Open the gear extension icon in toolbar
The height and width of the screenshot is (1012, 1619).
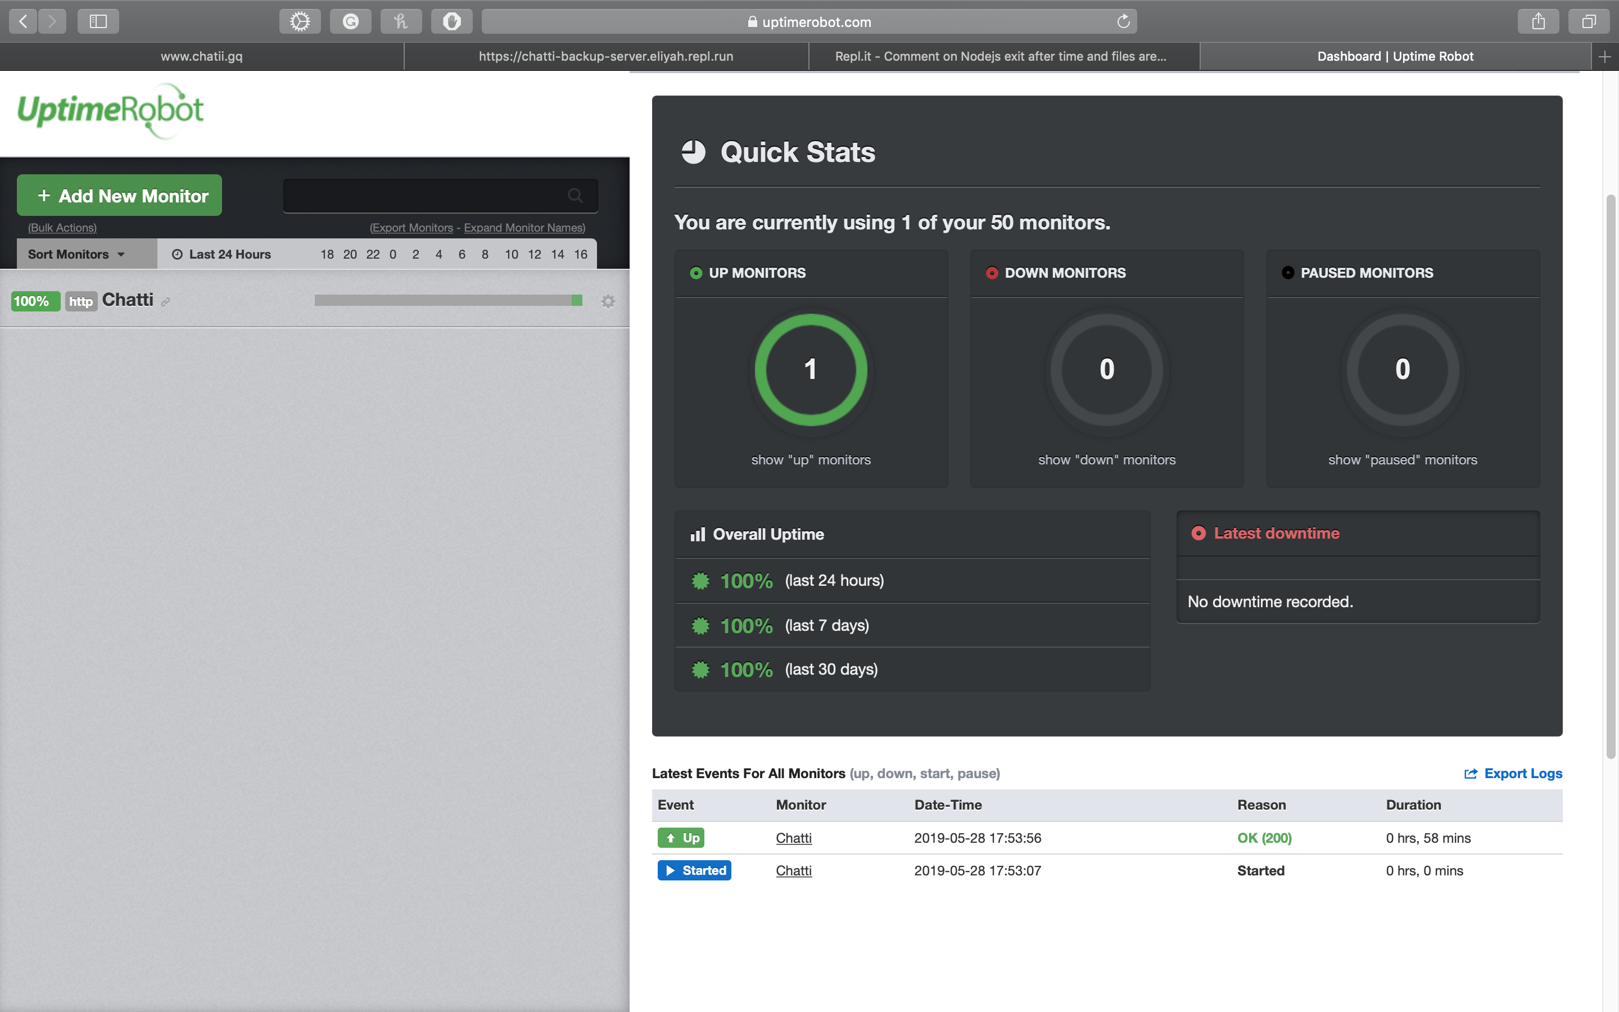pos(300,21)
